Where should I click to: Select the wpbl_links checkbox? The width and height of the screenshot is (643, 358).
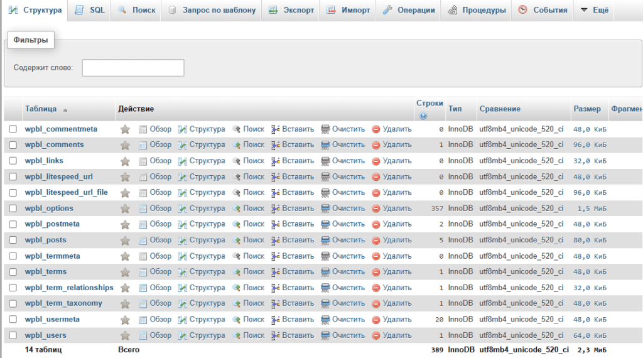click(13, 161)
